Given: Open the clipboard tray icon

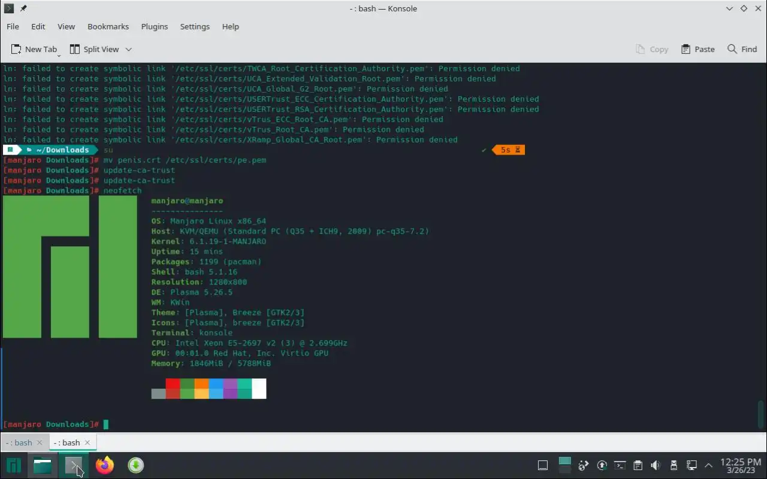Looking at the screenshot, I should click(x=638, y=465).
